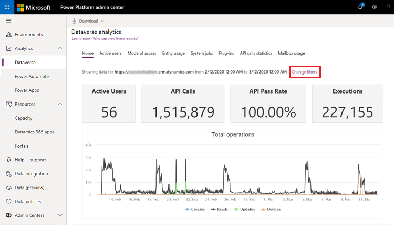
Task: Switch to the API calls statistics tab
Action: coord(256,53)
